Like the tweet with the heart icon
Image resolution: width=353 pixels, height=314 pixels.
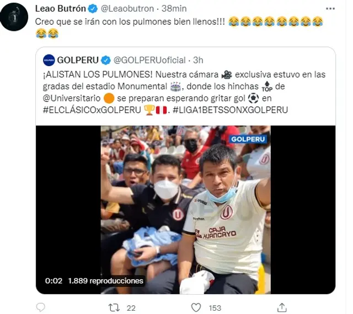[x=196, y=307]
